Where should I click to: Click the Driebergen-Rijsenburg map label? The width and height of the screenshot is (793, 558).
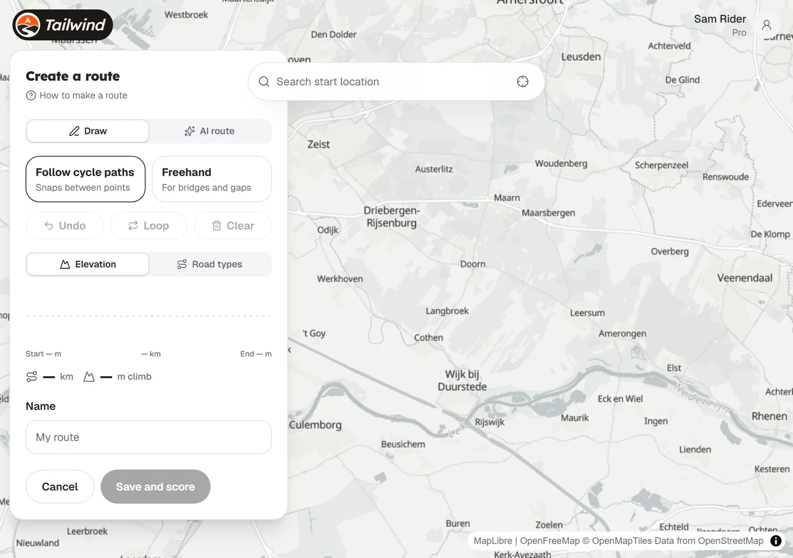(392, 216)
